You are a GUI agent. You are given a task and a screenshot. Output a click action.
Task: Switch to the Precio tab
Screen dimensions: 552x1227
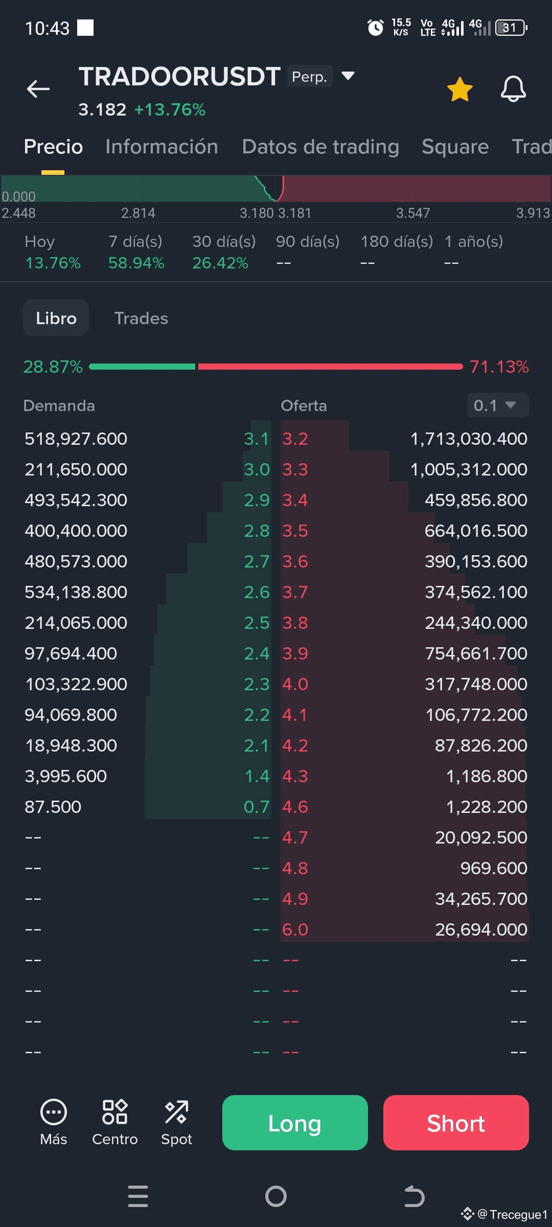click(x=53, y=147)
